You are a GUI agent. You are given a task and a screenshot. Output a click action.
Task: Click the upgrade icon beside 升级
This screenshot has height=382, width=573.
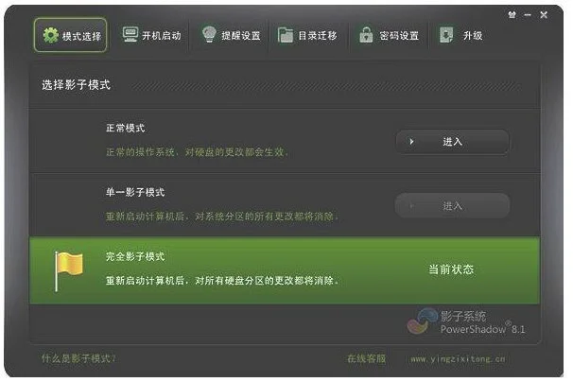tap(446, 35)
